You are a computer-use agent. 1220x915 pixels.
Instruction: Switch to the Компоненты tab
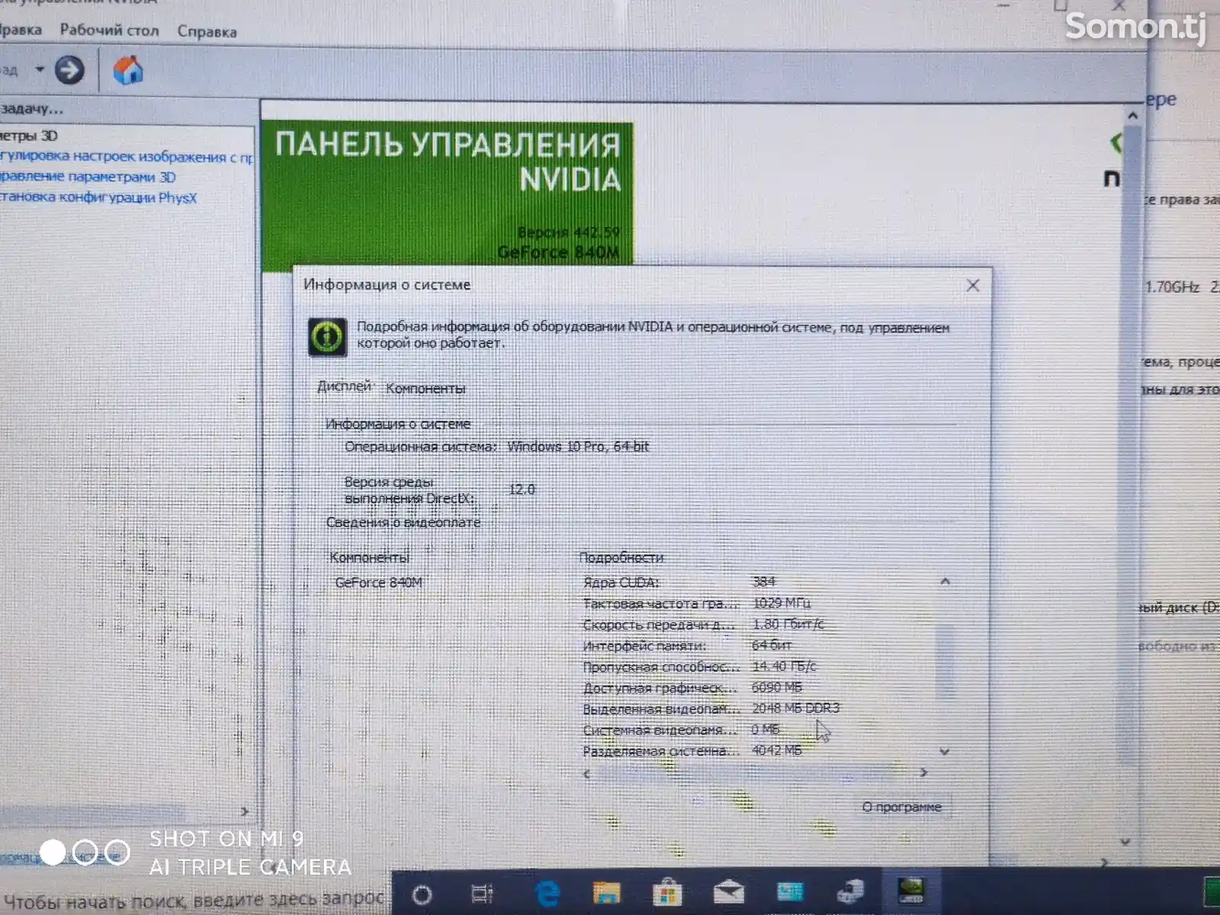pyautogui.click(x=425, y=388)
